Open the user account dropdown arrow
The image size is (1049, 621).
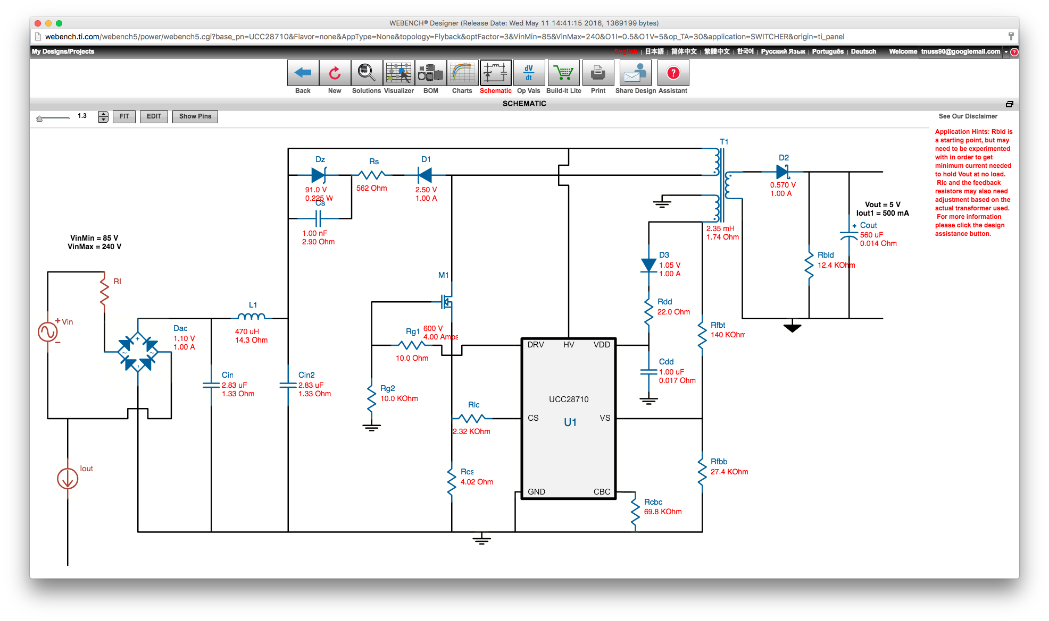(1006, 52)
